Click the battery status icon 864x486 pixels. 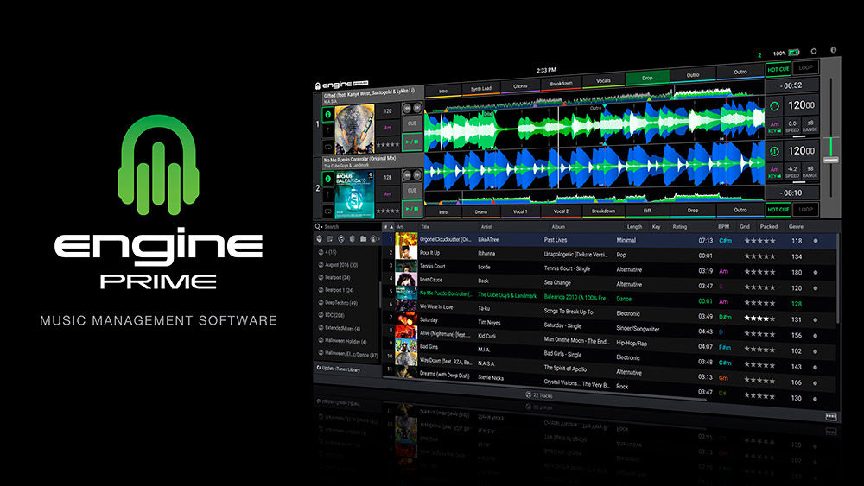click(x=794, y=53)
